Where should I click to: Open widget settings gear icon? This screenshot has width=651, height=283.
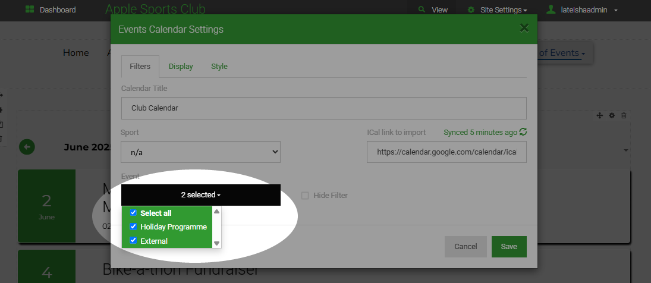[x=612, y=115]
